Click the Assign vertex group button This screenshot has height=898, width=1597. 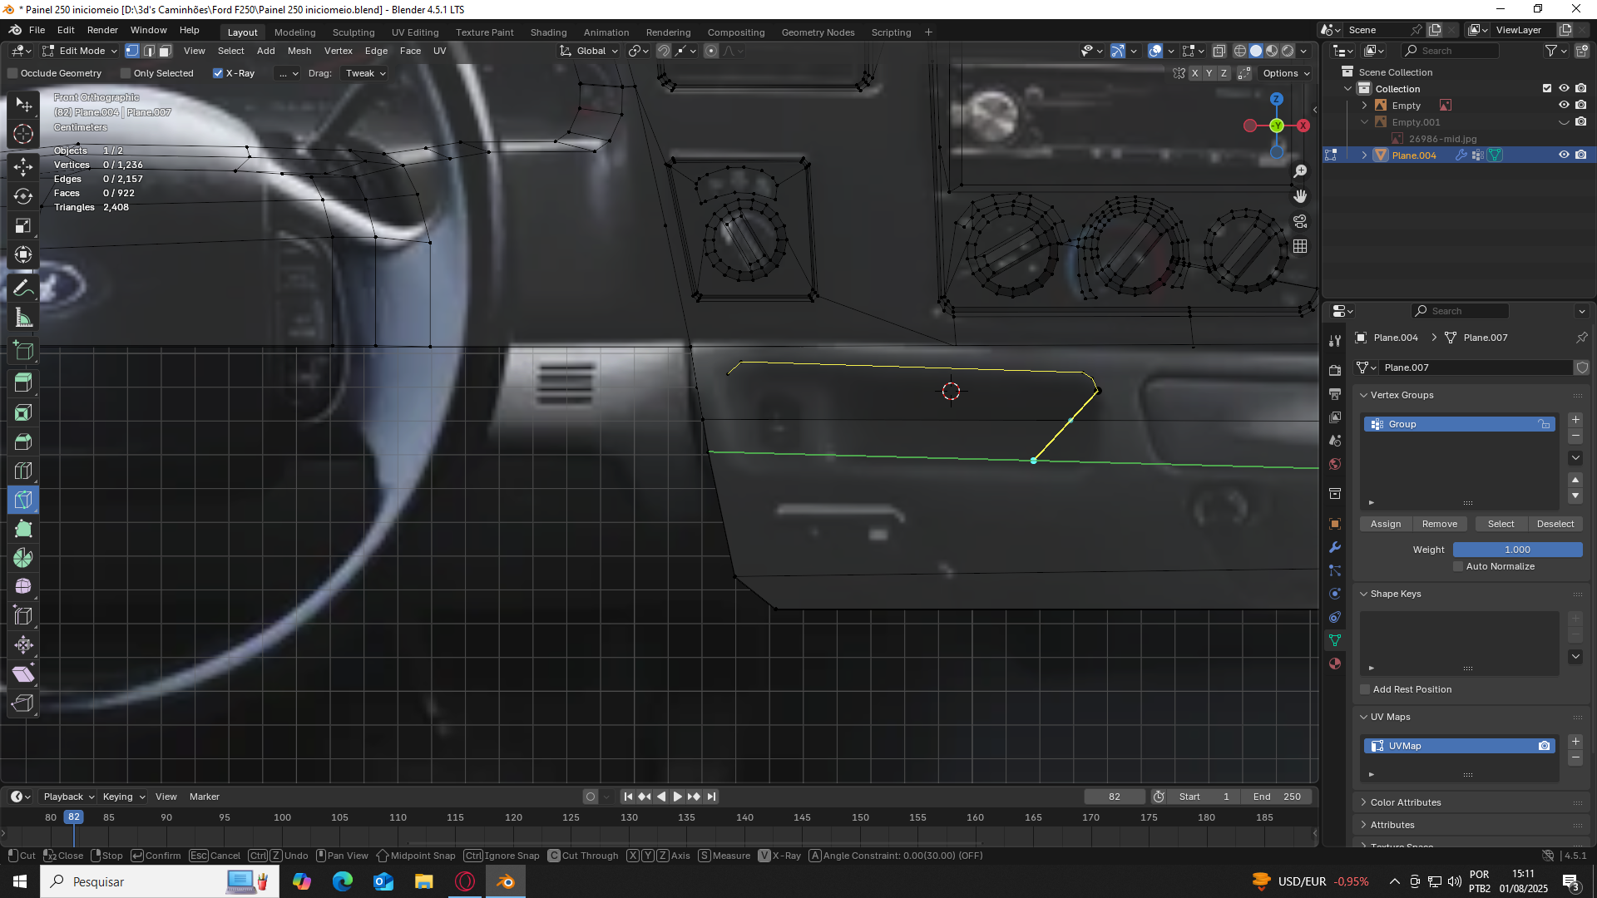coord(1385,524)
